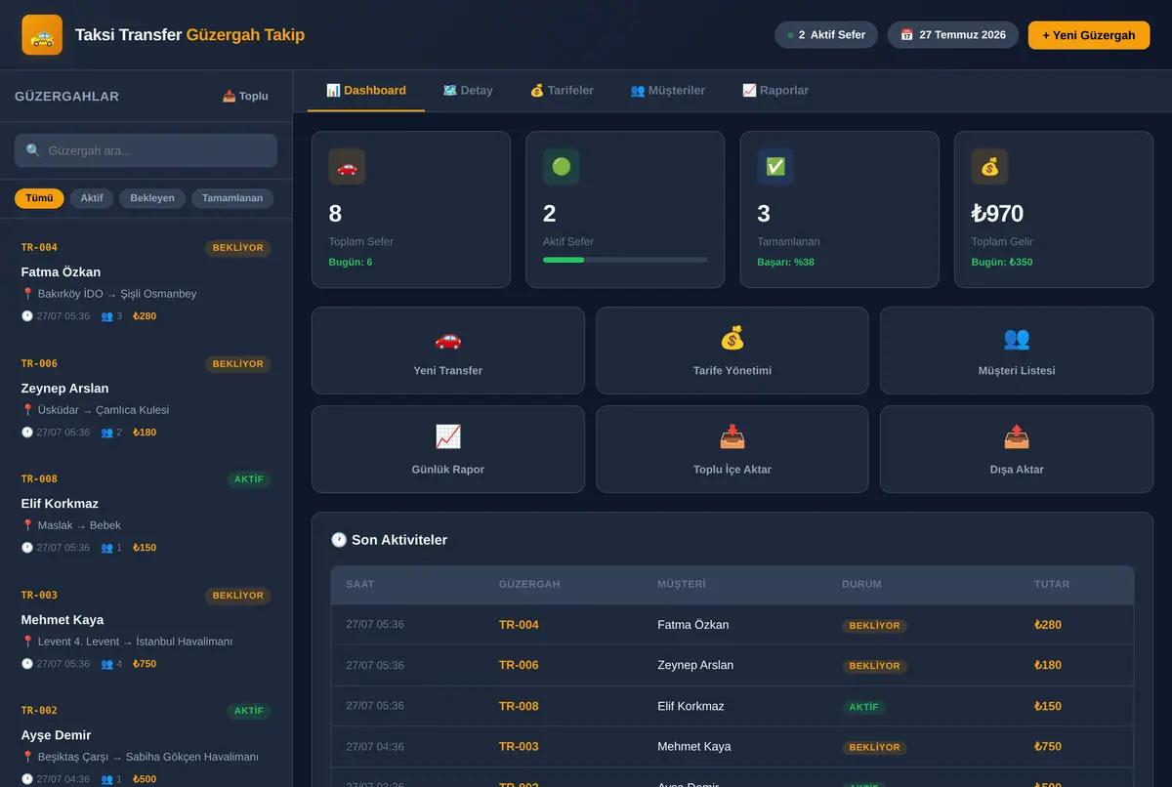
Task: Click the checkmark icon in Tamamlanan card
Action: [775, 167]
